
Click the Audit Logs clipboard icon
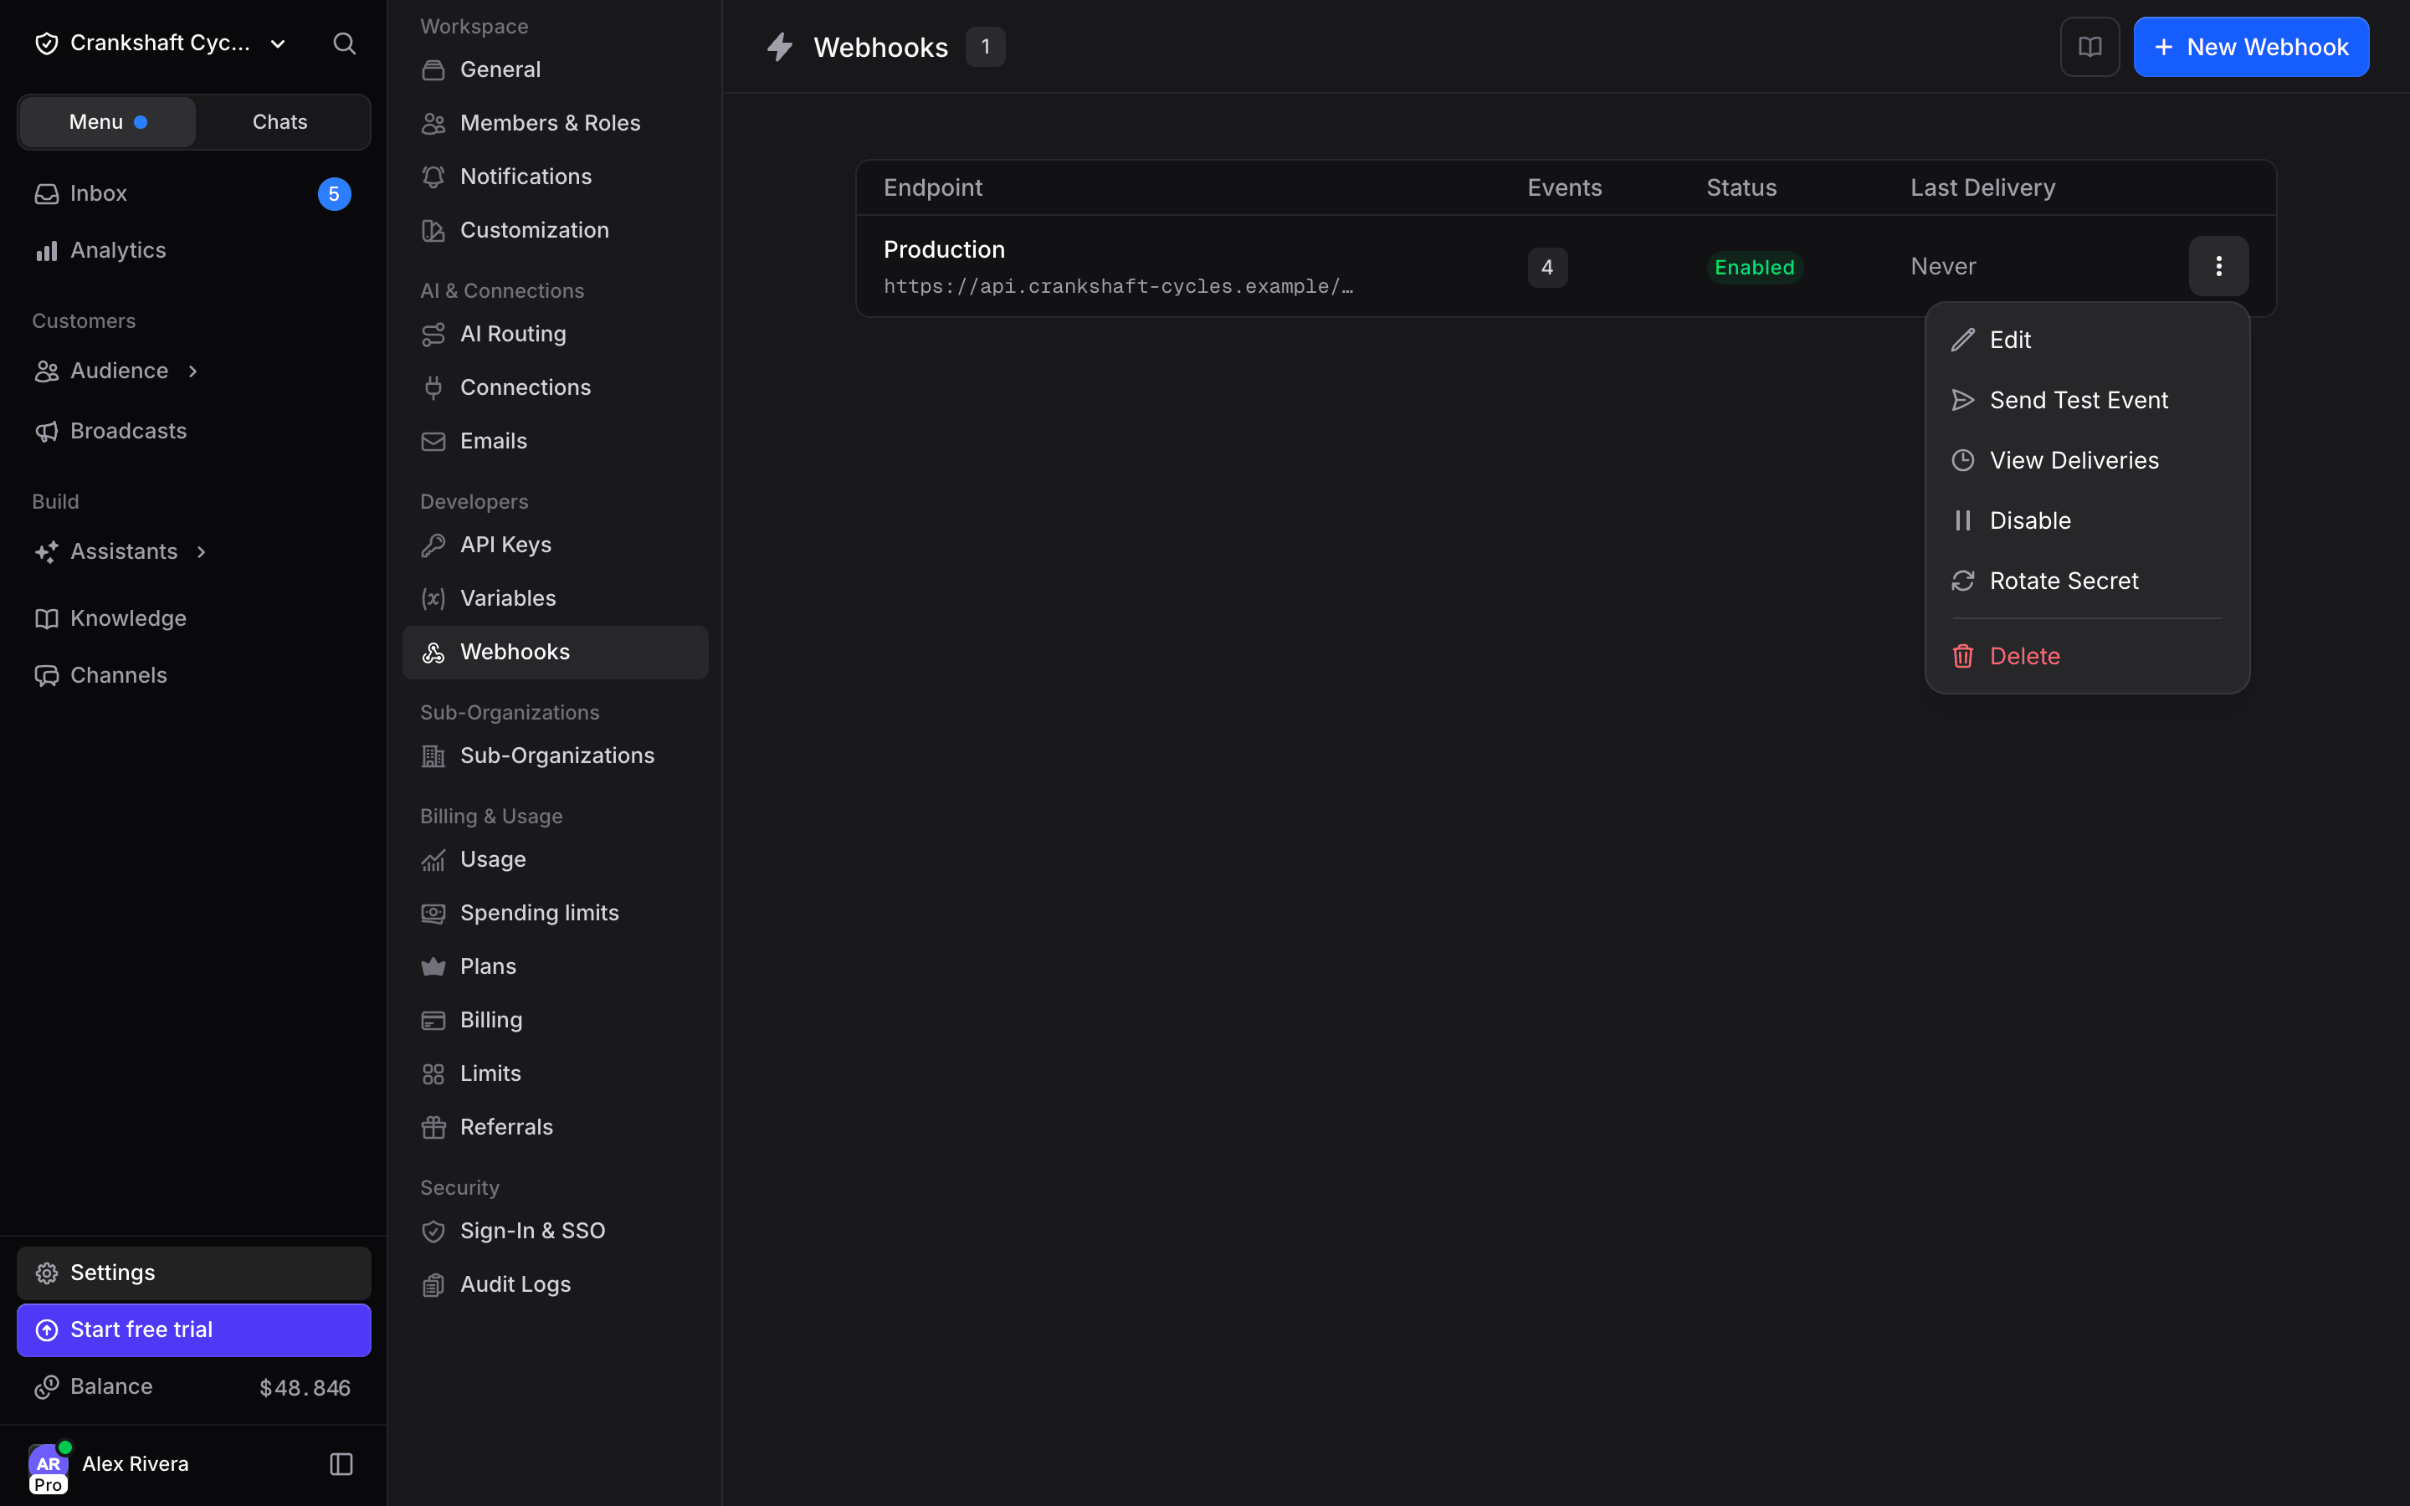tap(433, 1285)
